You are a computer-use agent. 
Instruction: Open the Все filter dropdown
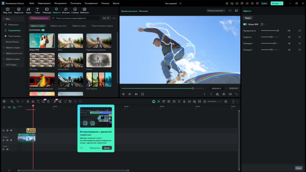(106, 18)
